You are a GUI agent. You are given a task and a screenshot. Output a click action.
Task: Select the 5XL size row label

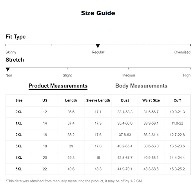19,169
